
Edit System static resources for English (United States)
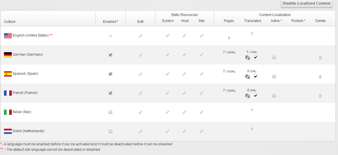167,36
